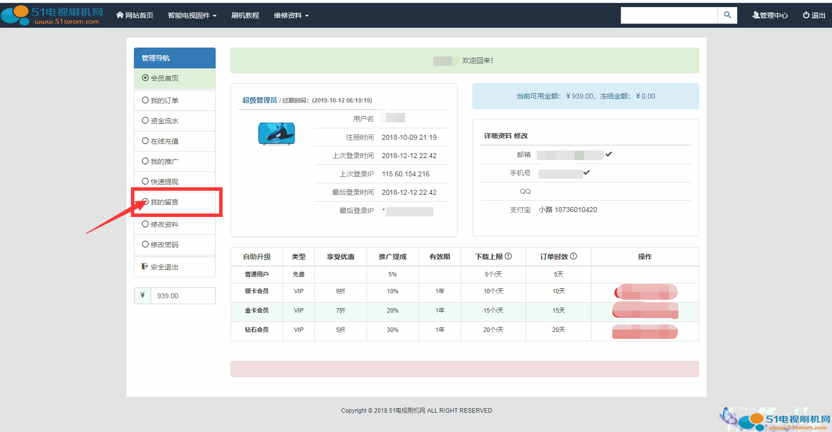Click the 钻石会员 row label

click(257, 330)
